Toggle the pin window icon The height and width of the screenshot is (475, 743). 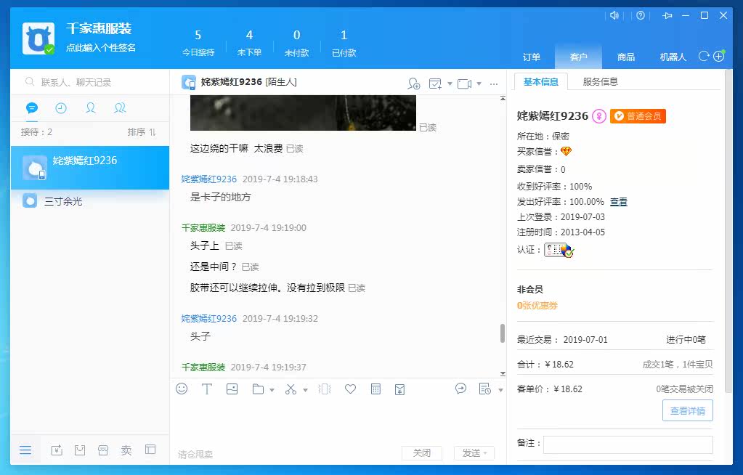tap(667, 16)
